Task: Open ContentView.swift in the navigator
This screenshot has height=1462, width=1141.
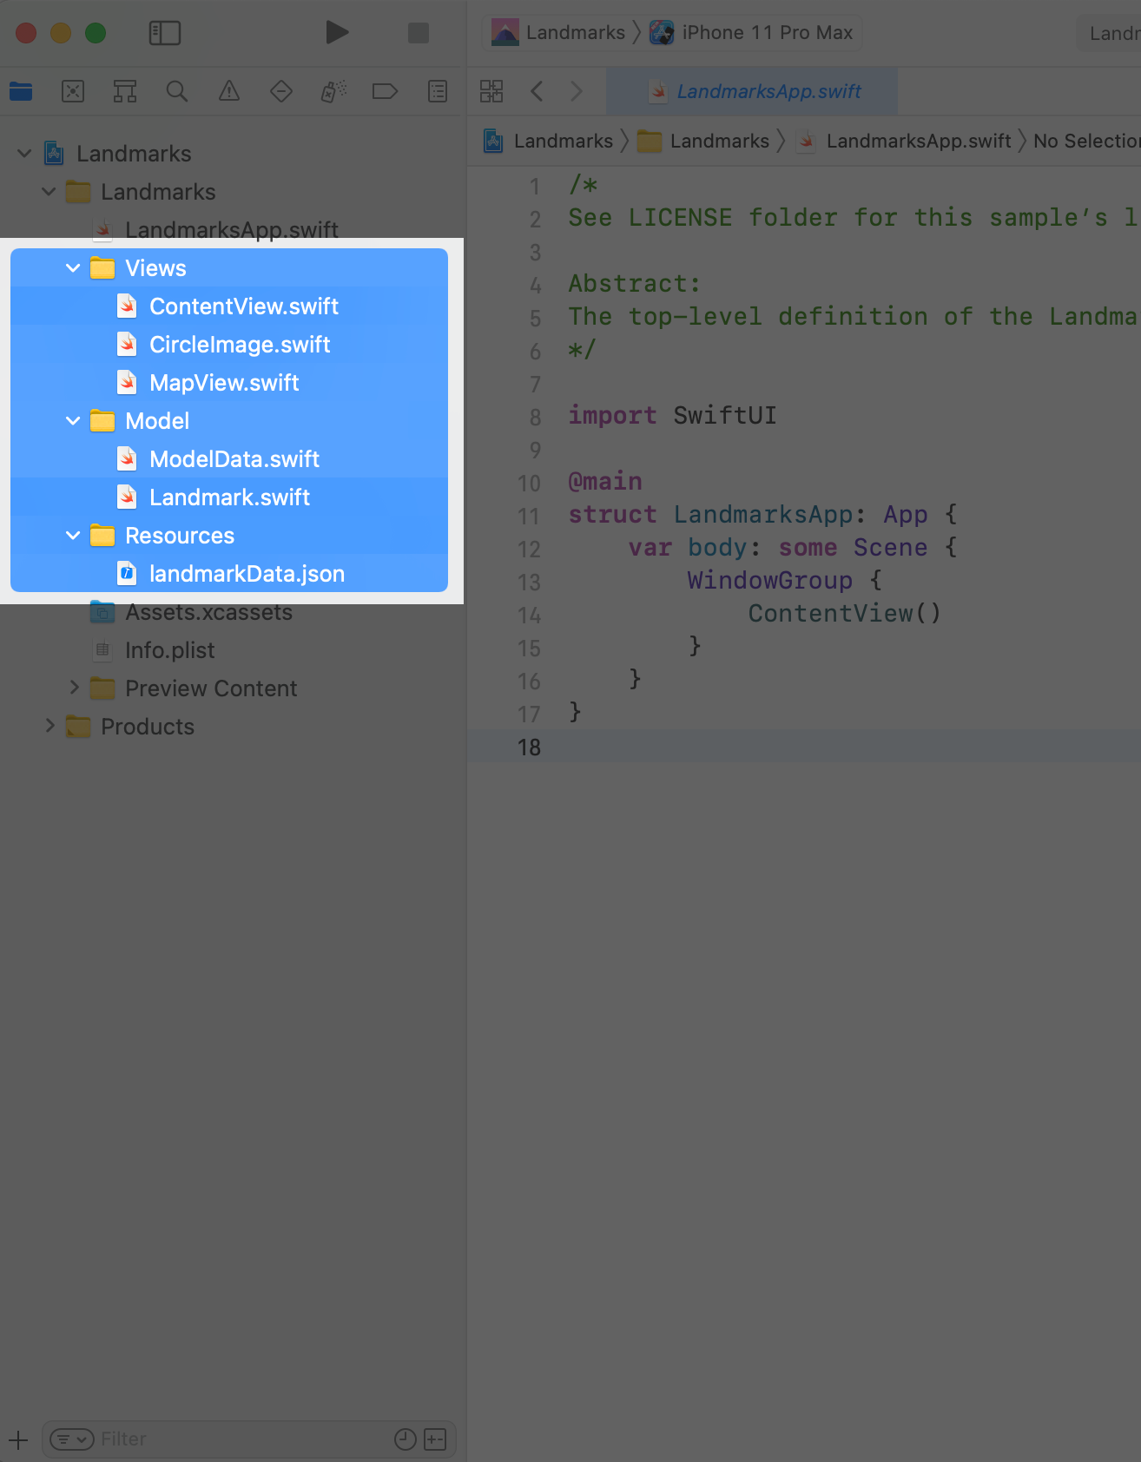Action: coord(229,306)
